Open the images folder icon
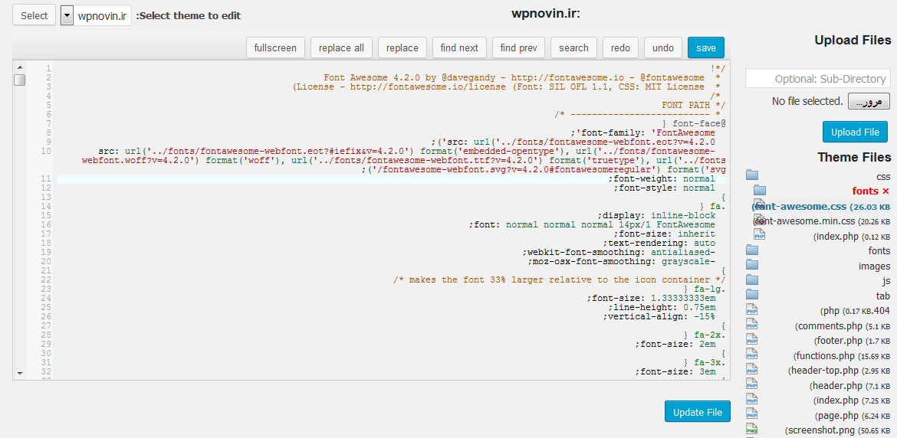The height and width of the screenshot is (438, 897). [751, 265]
